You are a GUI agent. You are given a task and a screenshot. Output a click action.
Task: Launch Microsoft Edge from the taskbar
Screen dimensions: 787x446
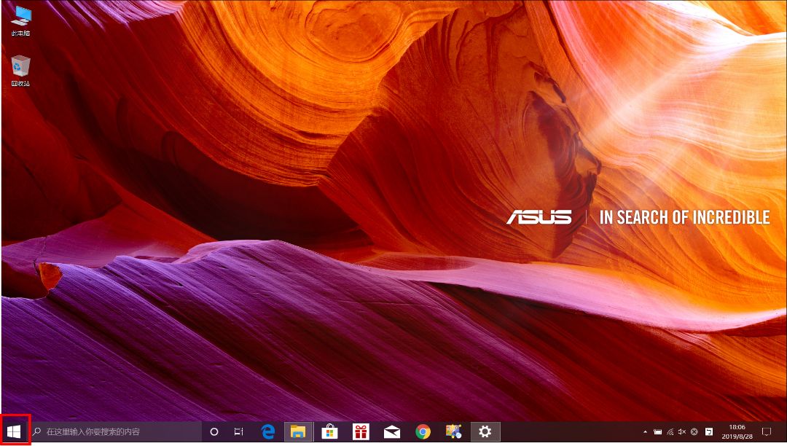[x=267, y=432]
